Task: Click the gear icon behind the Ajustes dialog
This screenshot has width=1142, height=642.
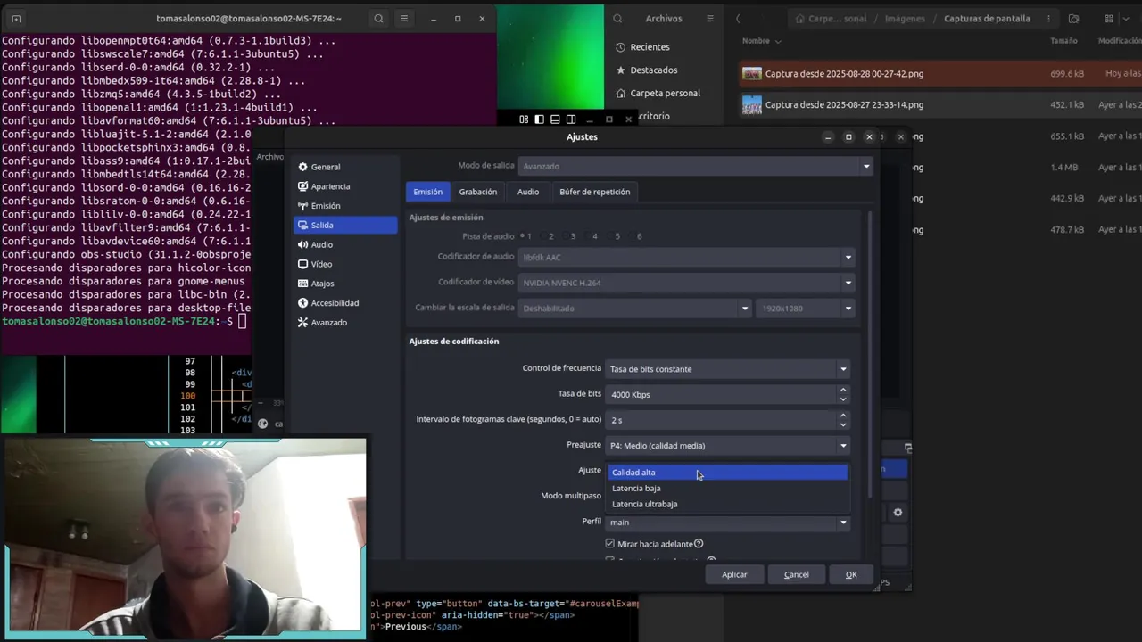Action: pyautogui.click(x=898, y=513)
